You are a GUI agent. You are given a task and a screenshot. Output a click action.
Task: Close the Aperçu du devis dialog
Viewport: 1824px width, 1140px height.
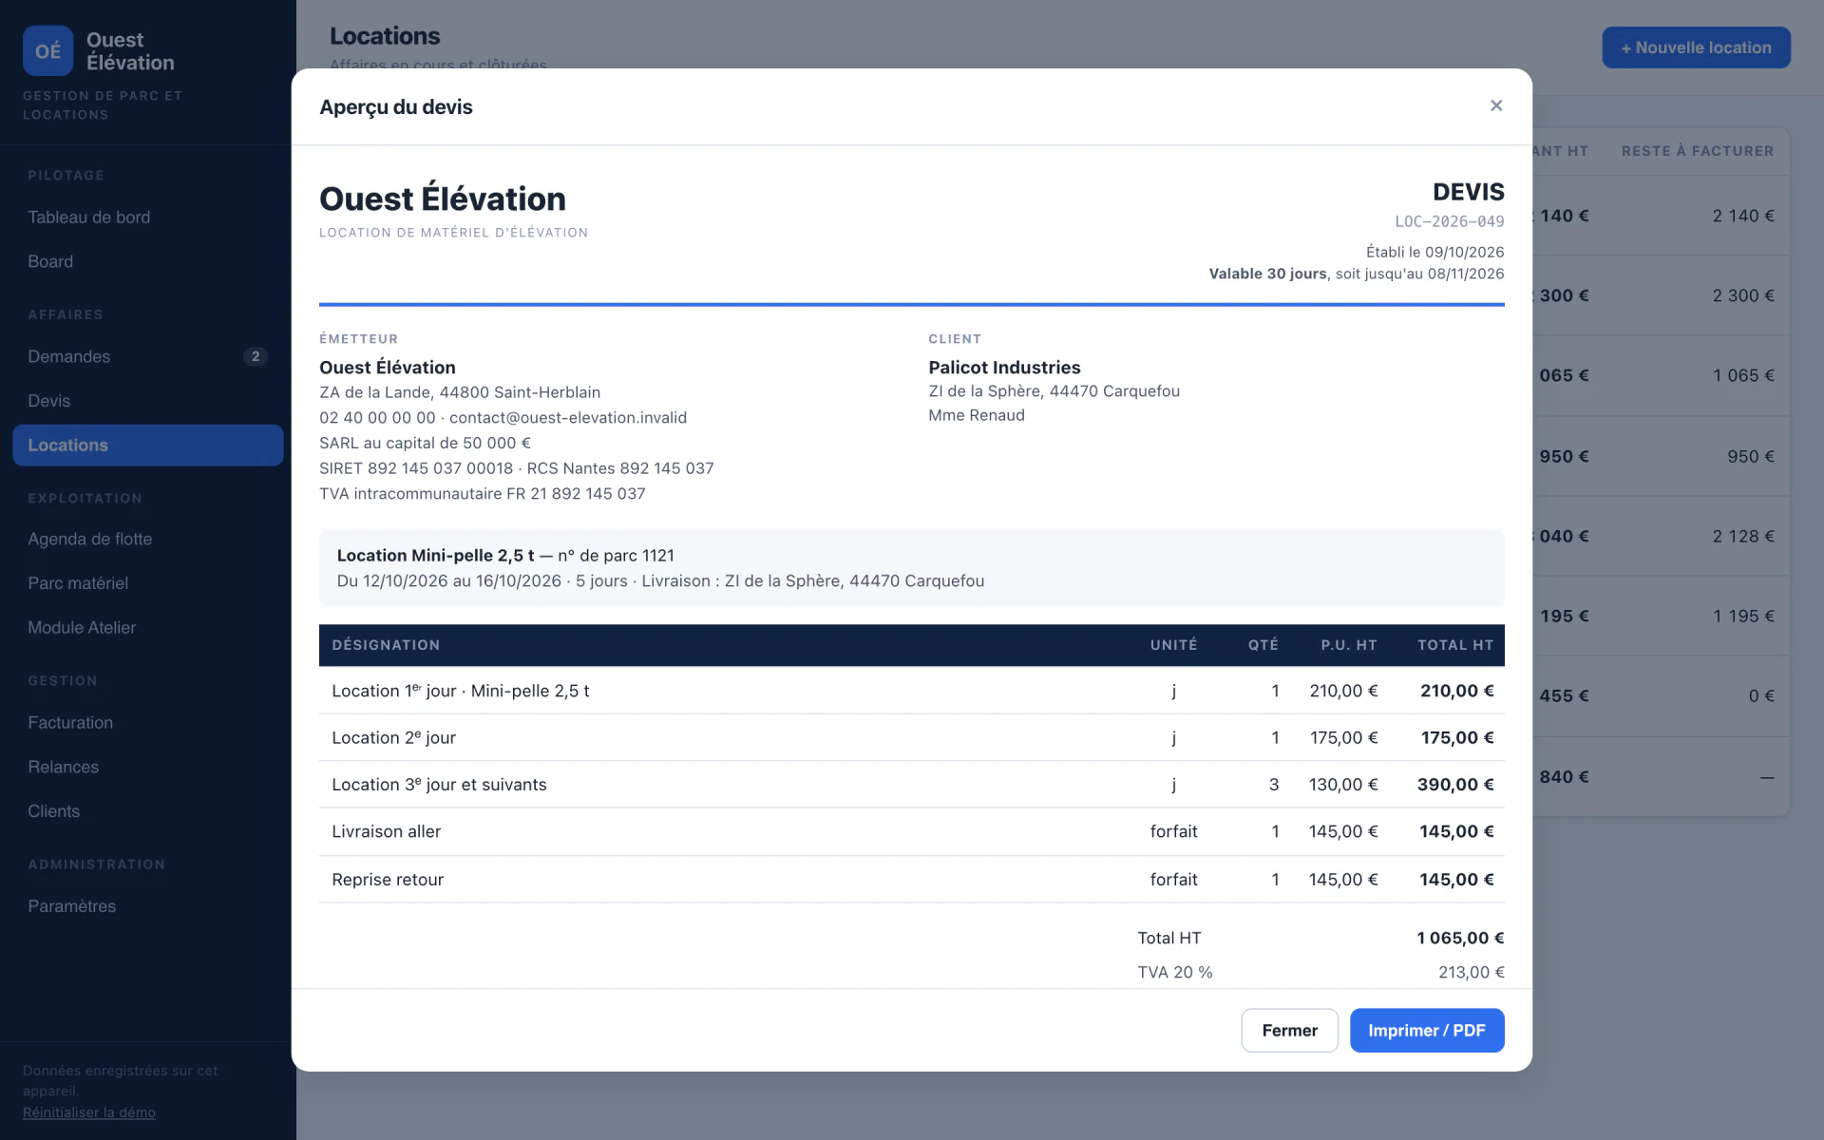pos(1496,105)
